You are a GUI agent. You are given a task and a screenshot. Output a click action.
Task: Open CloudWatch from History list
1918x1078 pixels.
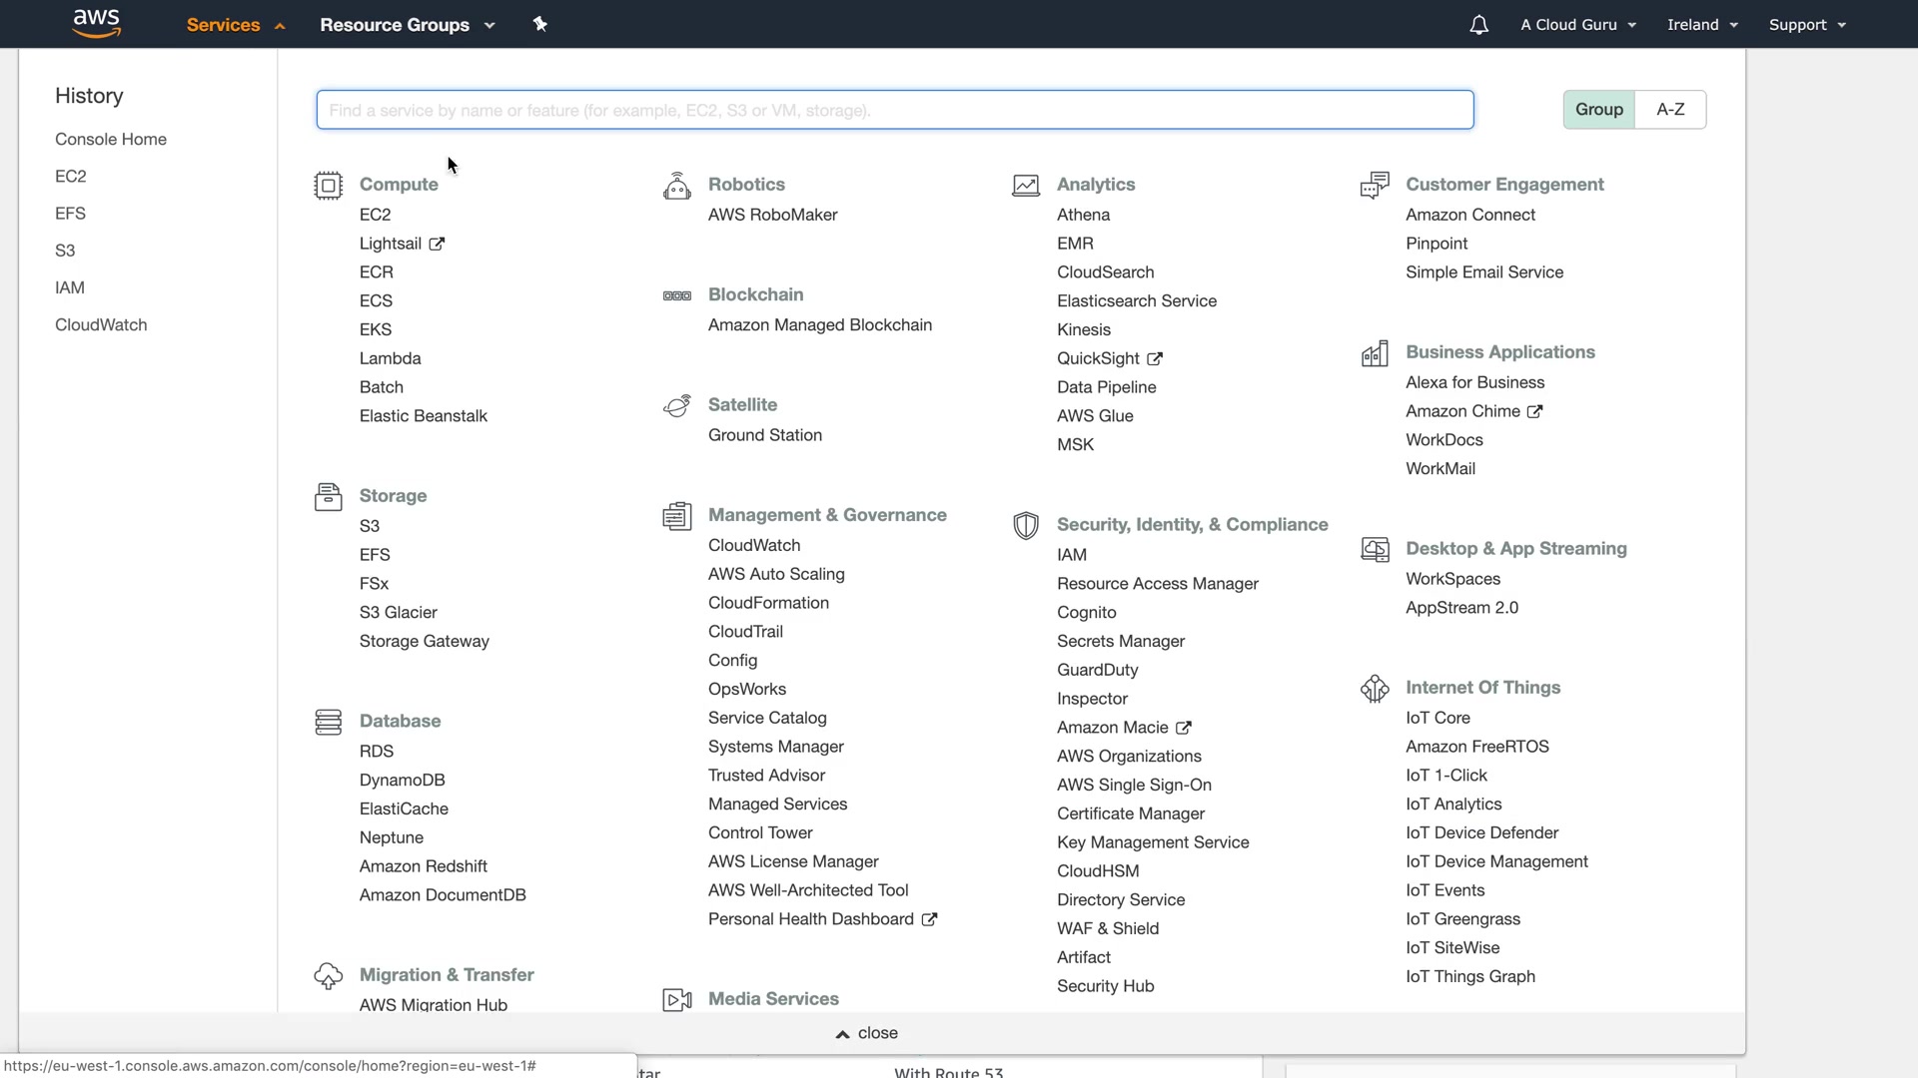click(x=101, y=325)
